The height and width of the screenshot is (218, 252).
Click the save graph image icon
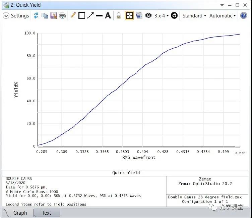(54, 16)
